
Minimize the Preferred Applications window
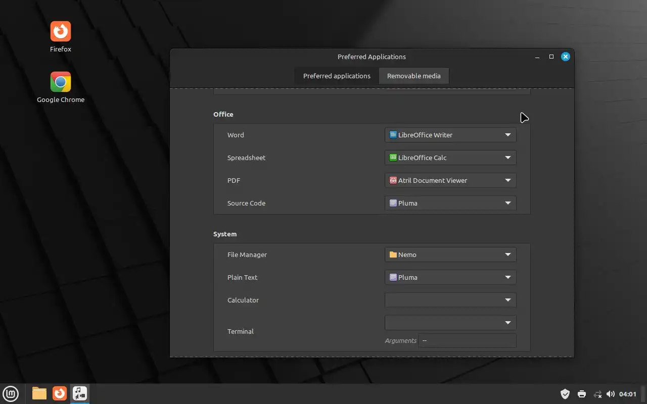point(537,57)
